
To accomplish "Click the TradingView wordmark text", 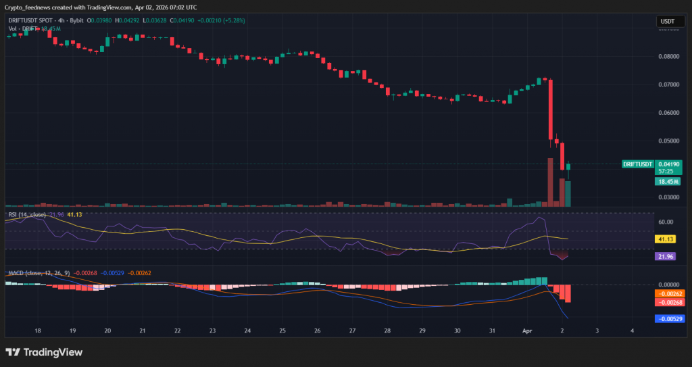I will 53,352.
